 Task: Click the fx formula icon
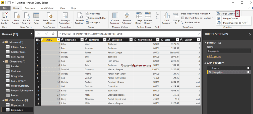pyautogui.click(x=53, y=34)
